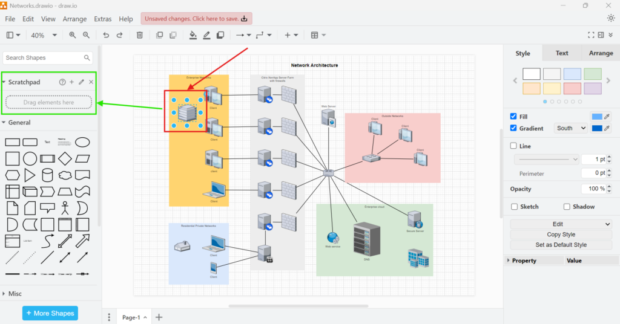This screenshot has height=324, width=620.
Task: Open the 40% zoom level dropdown
Action: [x=44, y=36]
